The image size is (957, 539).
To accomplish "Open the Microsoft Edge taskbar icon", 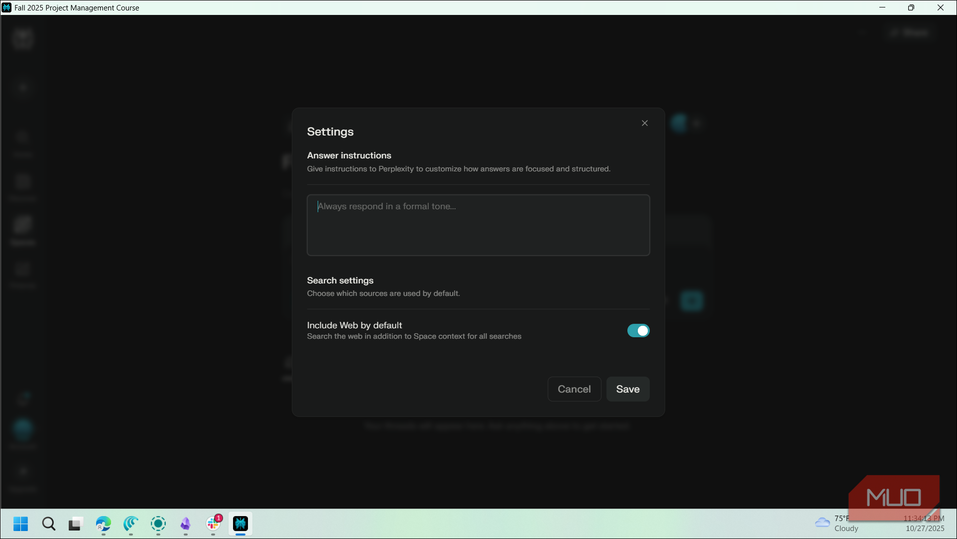I will (x=103, y=524).
